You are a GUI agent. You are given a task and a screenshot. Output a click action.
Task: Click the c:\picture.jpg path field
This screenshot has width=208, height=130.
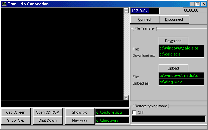(x=112, y=112)
